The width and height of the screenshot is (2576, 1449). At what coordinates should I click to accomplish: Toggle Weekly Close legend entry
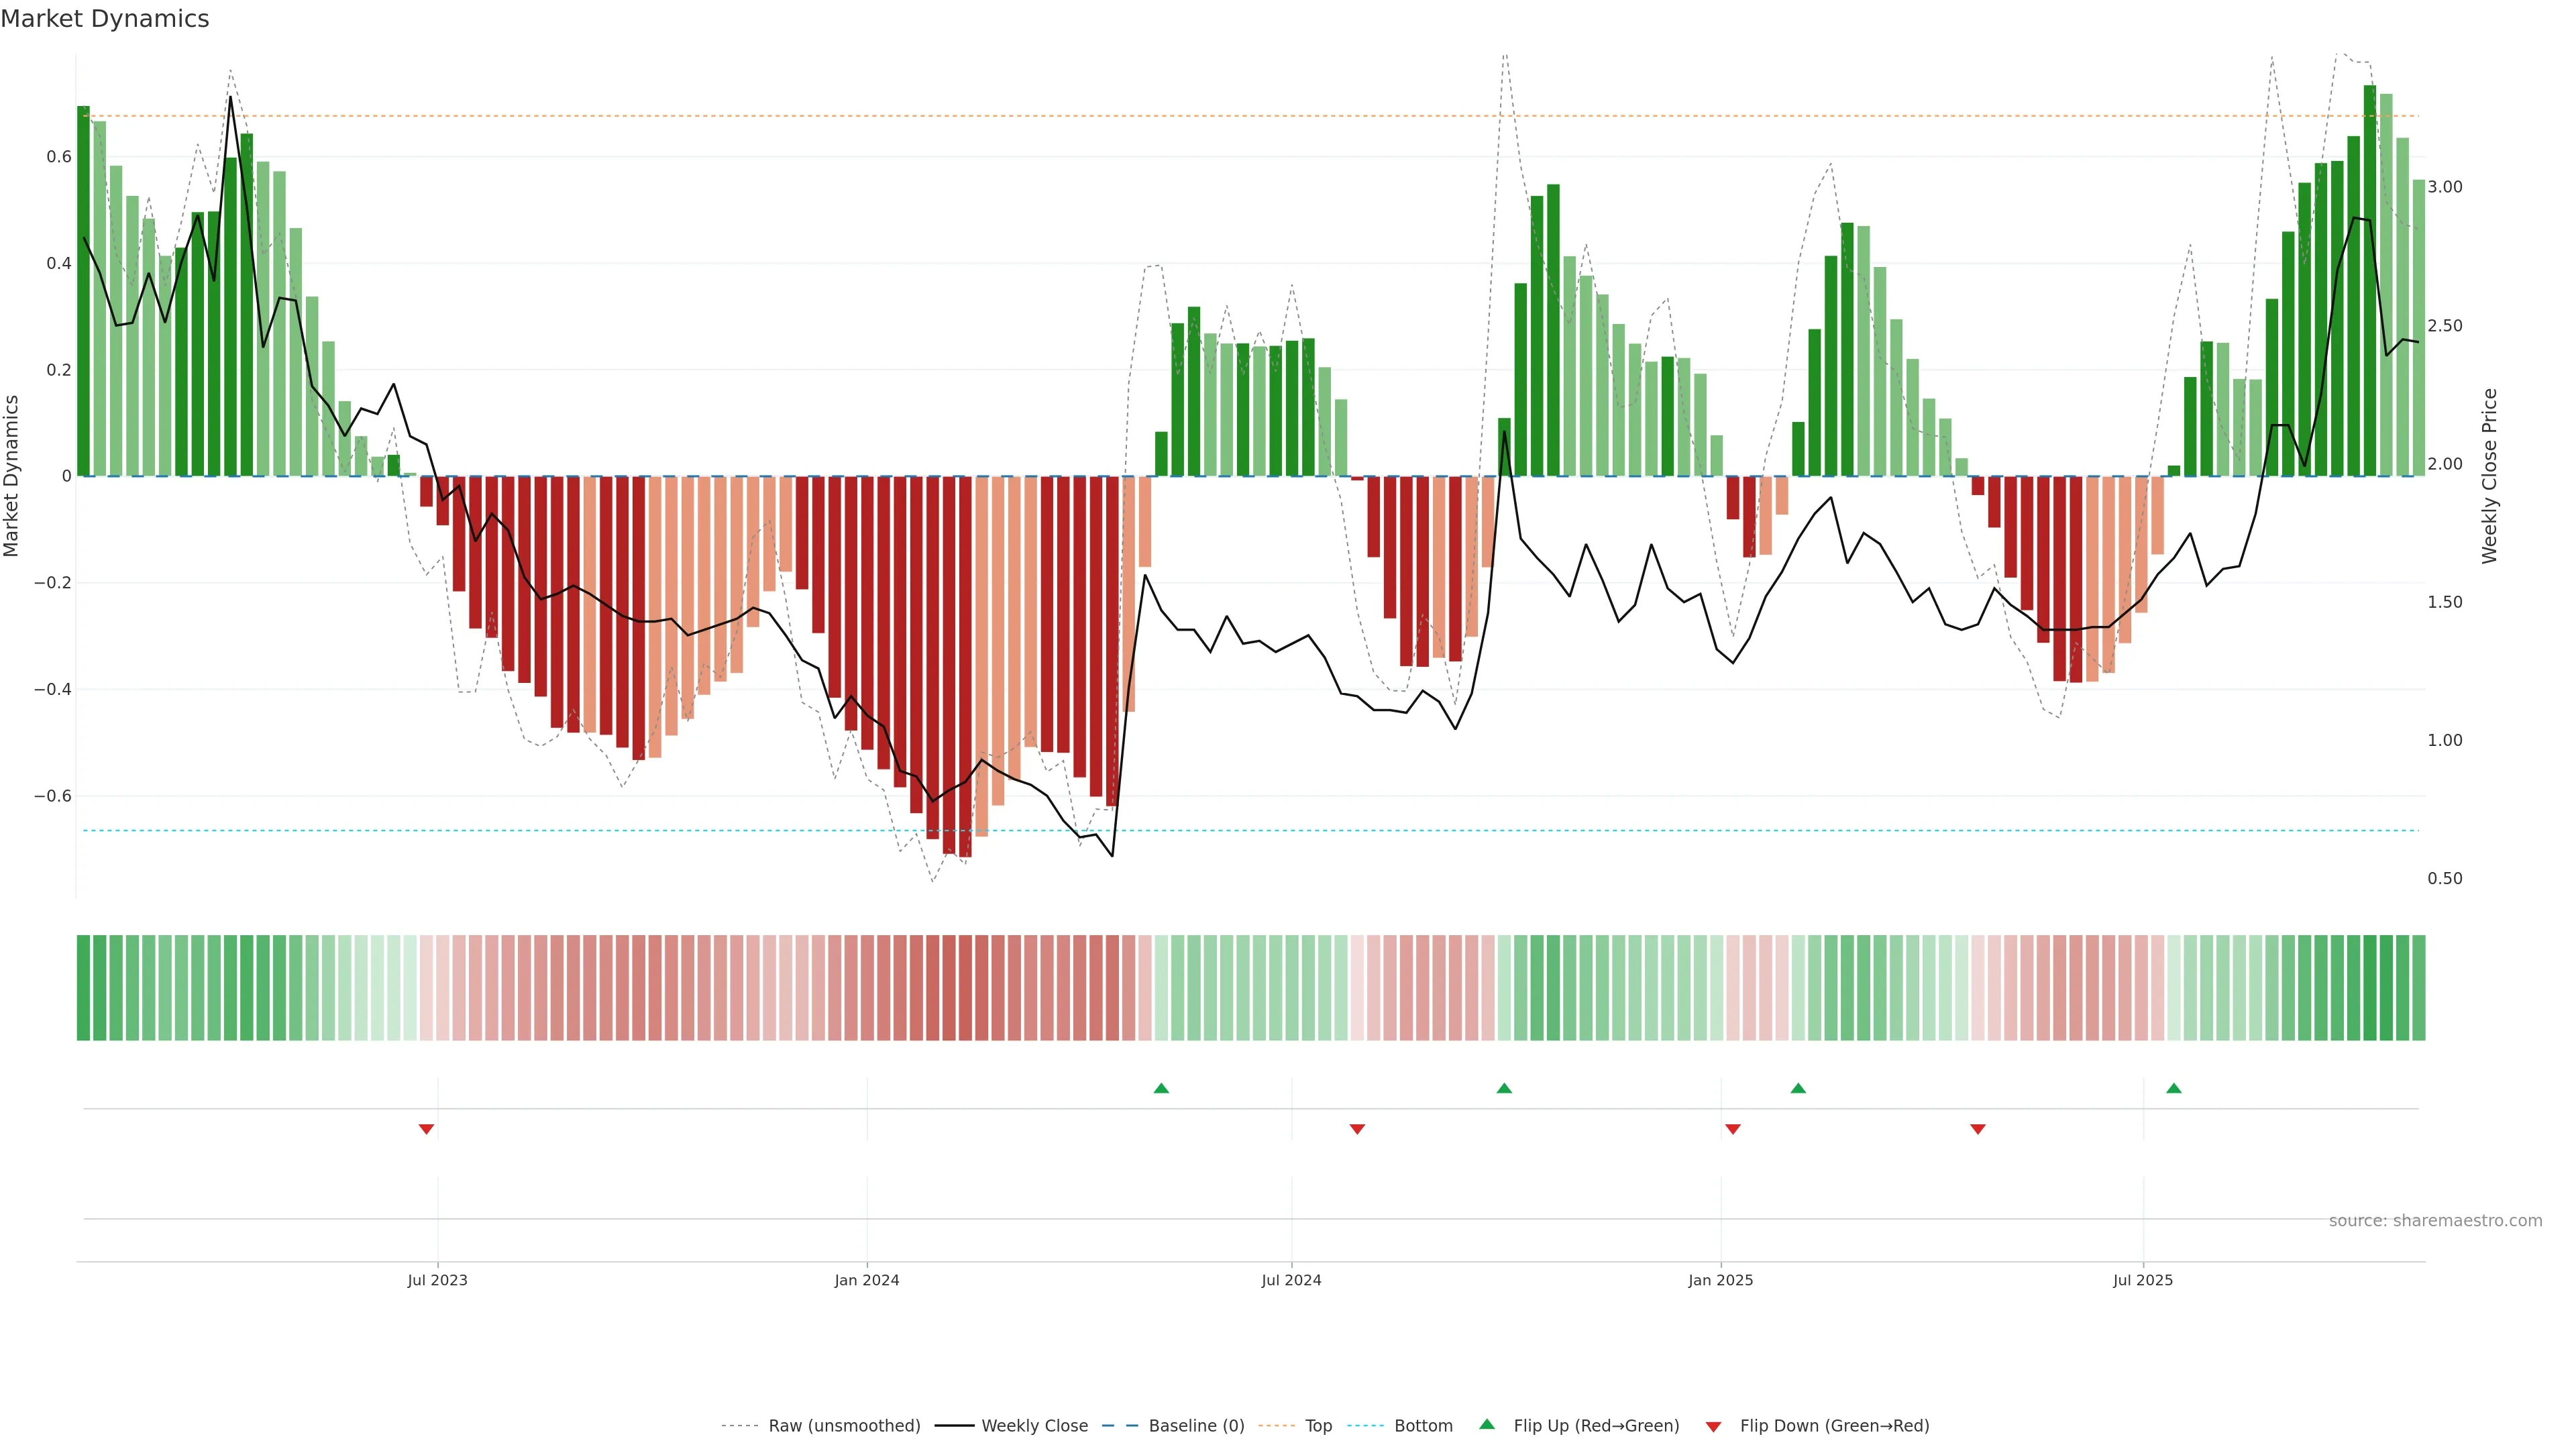coord(1034,1426)
